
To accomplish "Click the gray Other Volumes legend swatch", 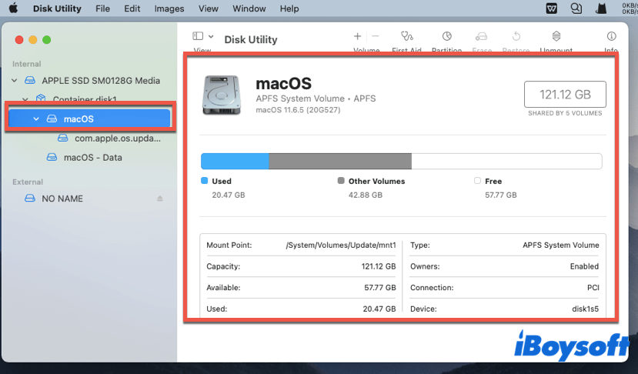I will [x=341, y=181].
